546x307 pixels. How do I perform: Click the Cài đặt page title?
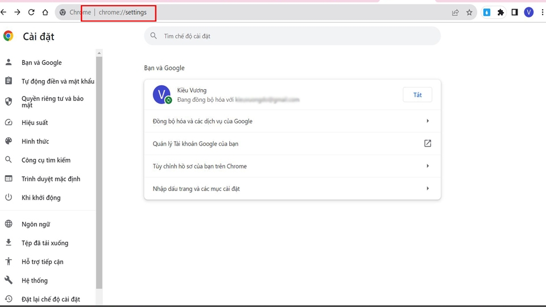pos(39,36)
